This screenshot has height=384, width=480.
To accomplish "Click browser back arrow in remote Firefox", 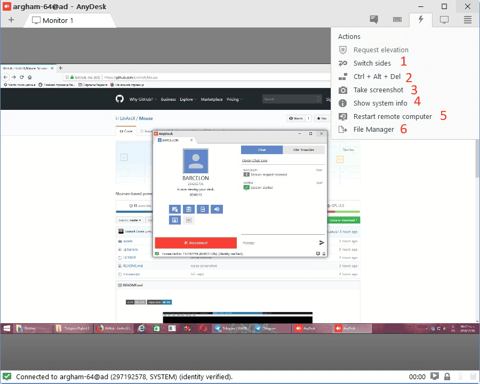I will pyautogui.click(x=5, y=77).
